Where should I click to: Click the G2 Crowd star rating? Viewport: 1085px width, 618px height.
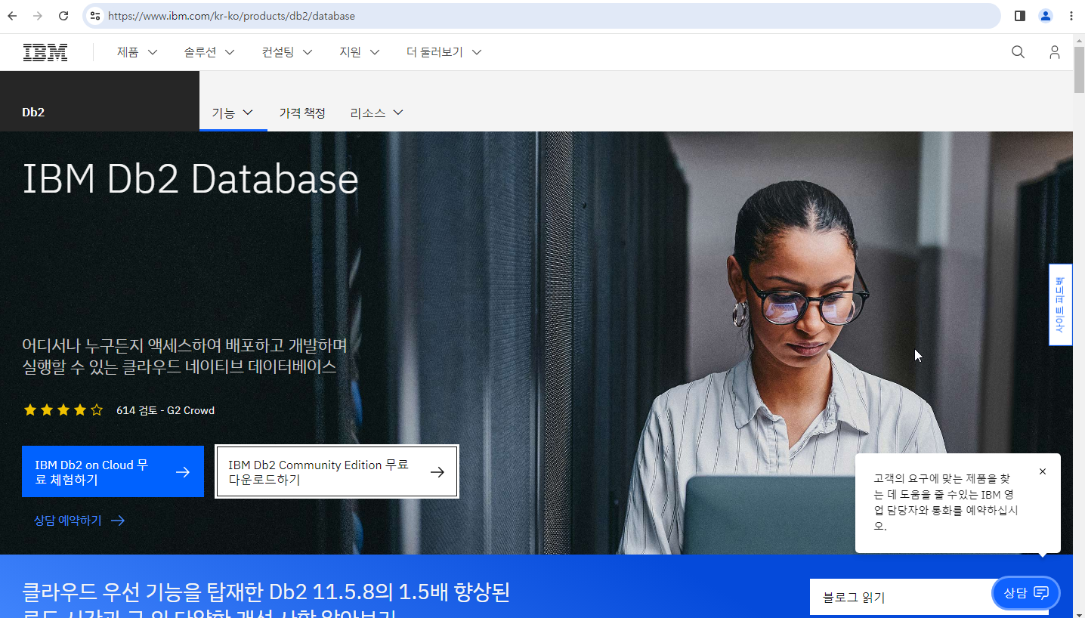click(x=63, y=410)
